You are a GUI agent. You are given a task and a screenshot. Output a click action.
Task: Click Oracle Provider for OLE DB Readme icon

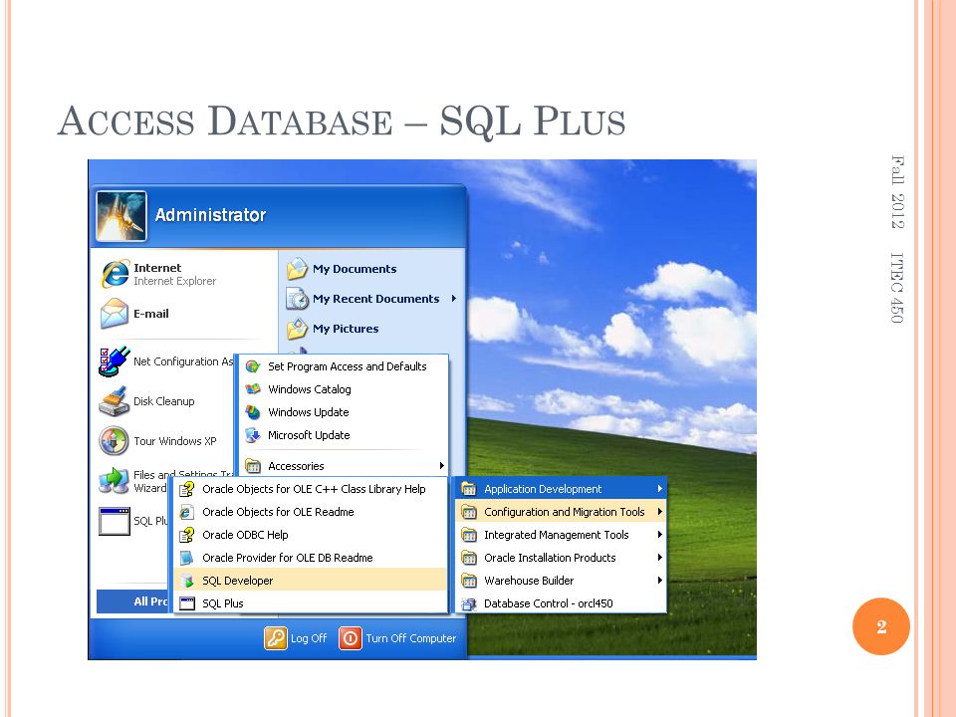tap(186, 558)
